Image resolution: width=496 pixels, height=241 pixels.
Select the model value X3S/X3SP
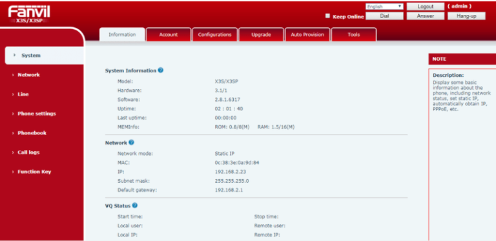pos(226,81)
